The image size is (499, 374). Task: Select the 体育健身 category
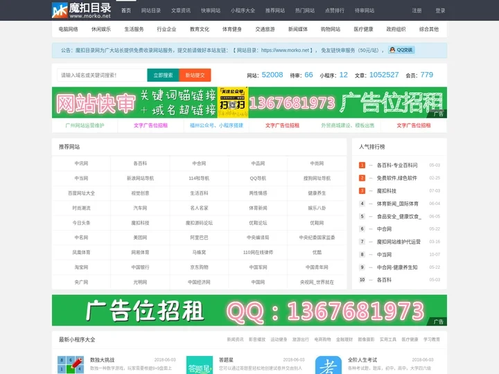[232, 29]
